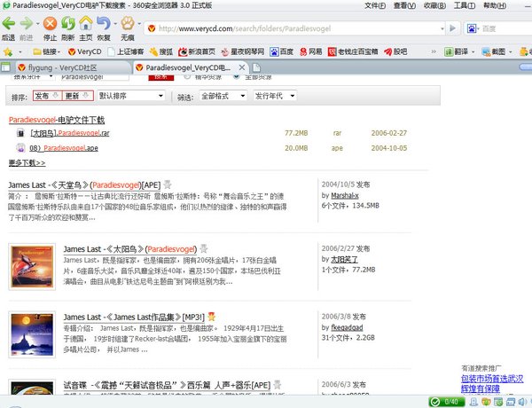The height and width of the screenshot is (408, 532).
Task: Click the gold medal icon beside 作品集 [MP3!]
Action: [x=211, y=317]
